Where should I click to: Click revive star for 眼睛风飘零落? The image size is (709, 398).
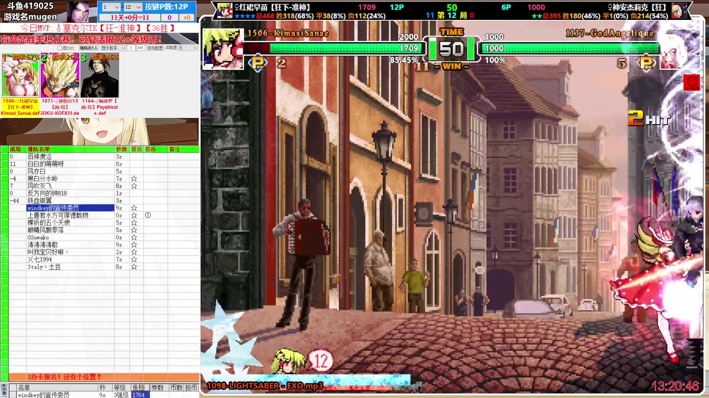(x=134, y=230)
